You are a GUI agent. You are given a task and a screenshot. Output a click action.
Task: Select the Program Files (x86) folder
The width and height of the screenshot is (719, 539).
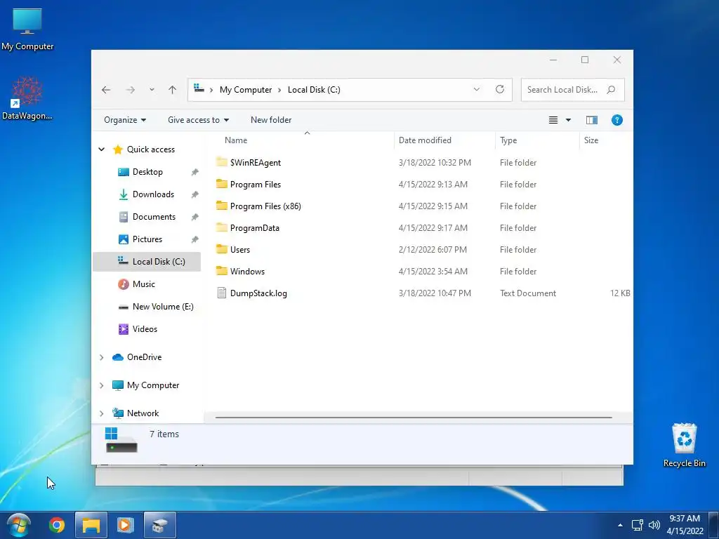(265, 206)
